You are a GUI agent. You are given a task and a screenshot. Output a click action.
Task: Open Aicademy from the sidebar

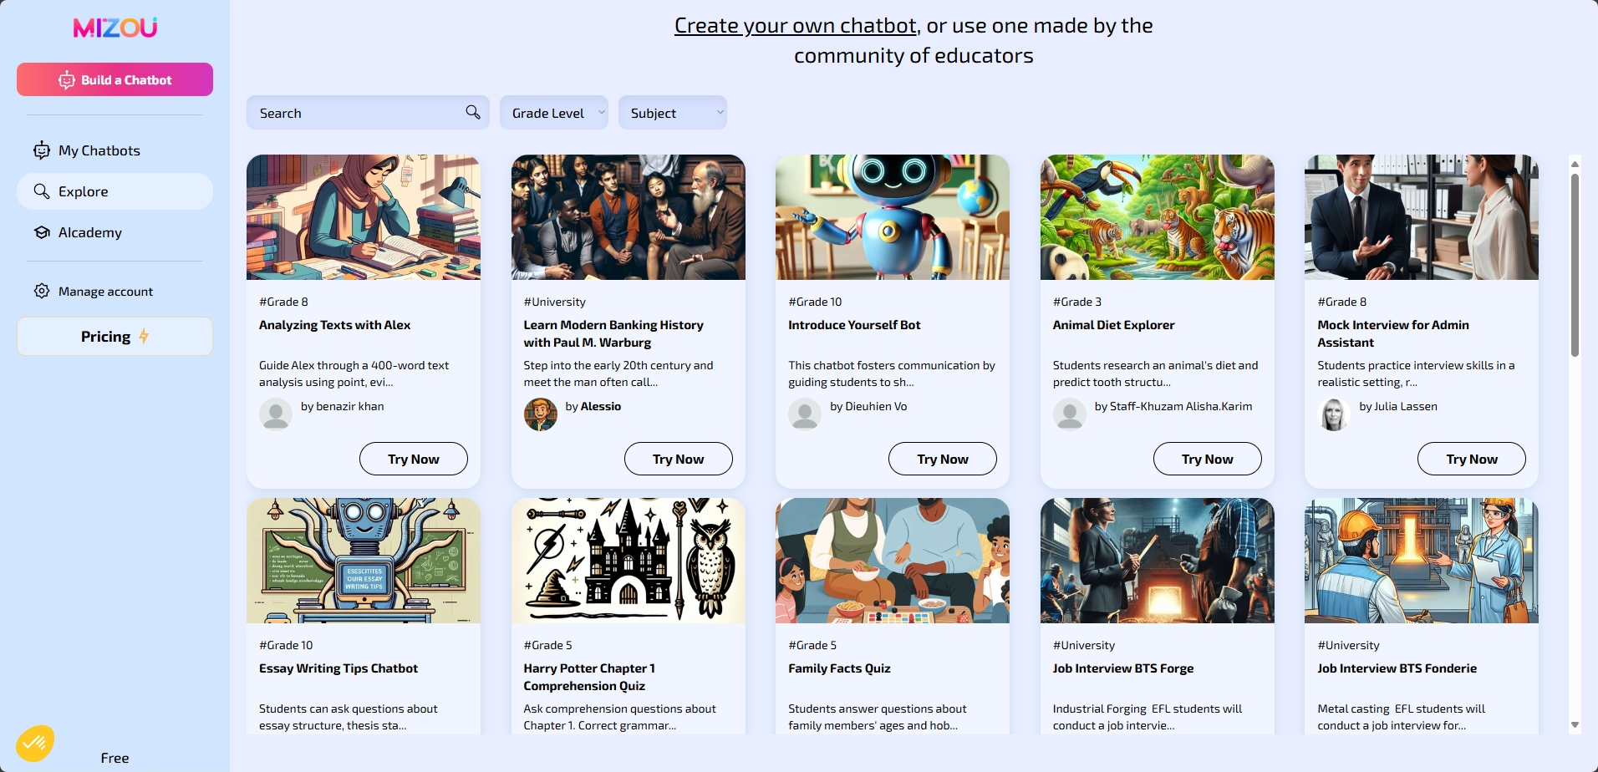[x=89, y=232]
